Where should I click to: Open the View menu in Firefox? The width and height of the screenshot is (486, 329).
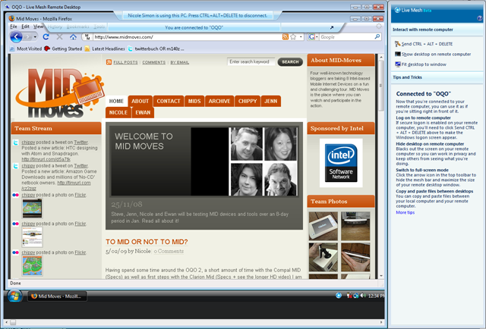pyautogui.click(x=38, y=27)
